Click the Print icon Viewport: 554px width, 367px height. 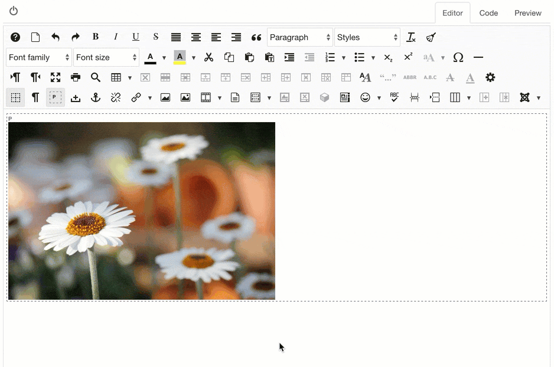tap(76, 77)
